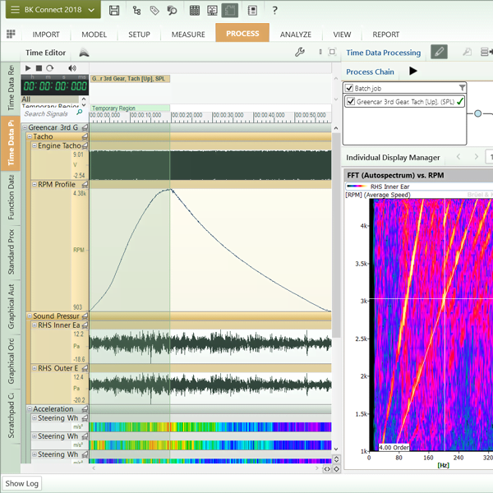Toggle the Batch job checkbox

tap(350, 88)
